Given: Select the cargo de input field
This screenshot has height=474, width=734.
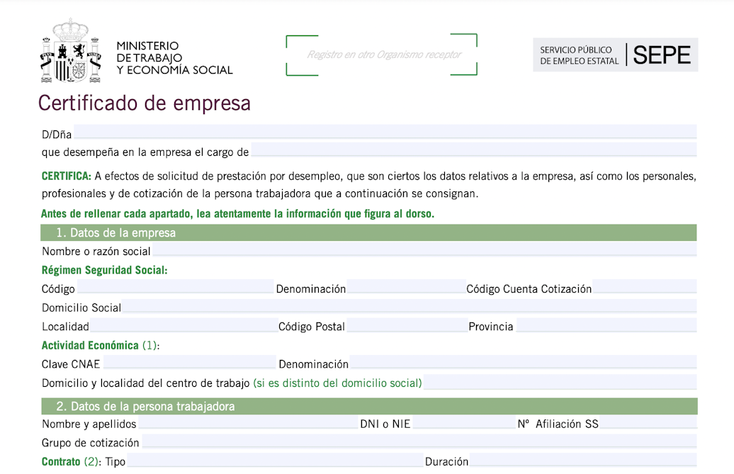Looking at the screenshot, I should pos(474,149).
